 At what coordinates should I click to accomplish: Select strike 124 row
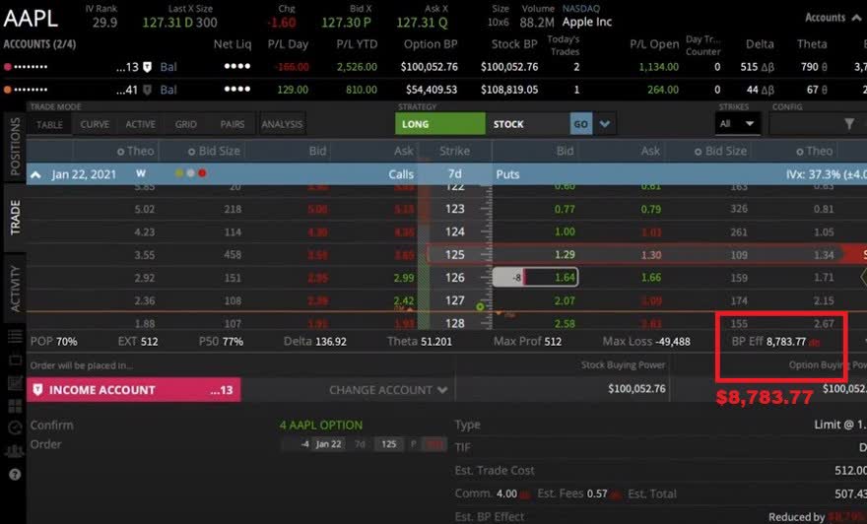(x=446, y=232)
